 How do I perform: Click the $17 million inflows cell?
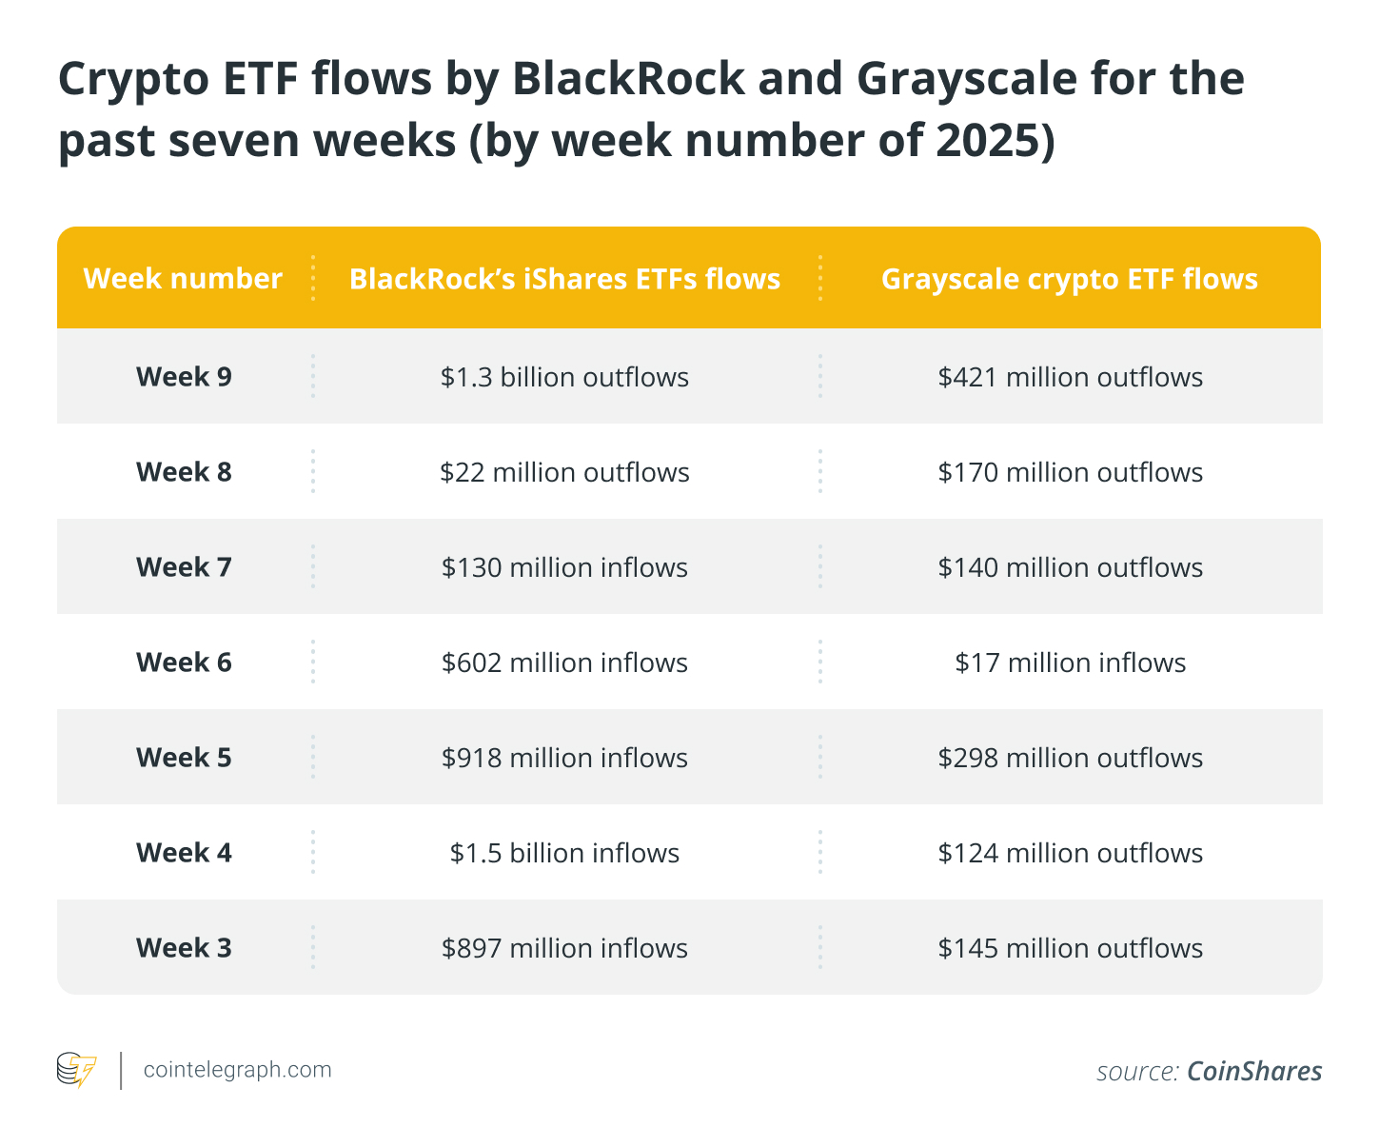click(1070, 662)
